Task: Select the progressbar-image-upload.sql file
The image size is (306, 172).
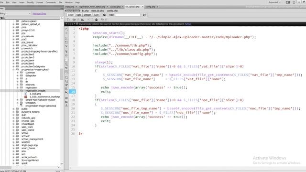Action: click(41, 106)
